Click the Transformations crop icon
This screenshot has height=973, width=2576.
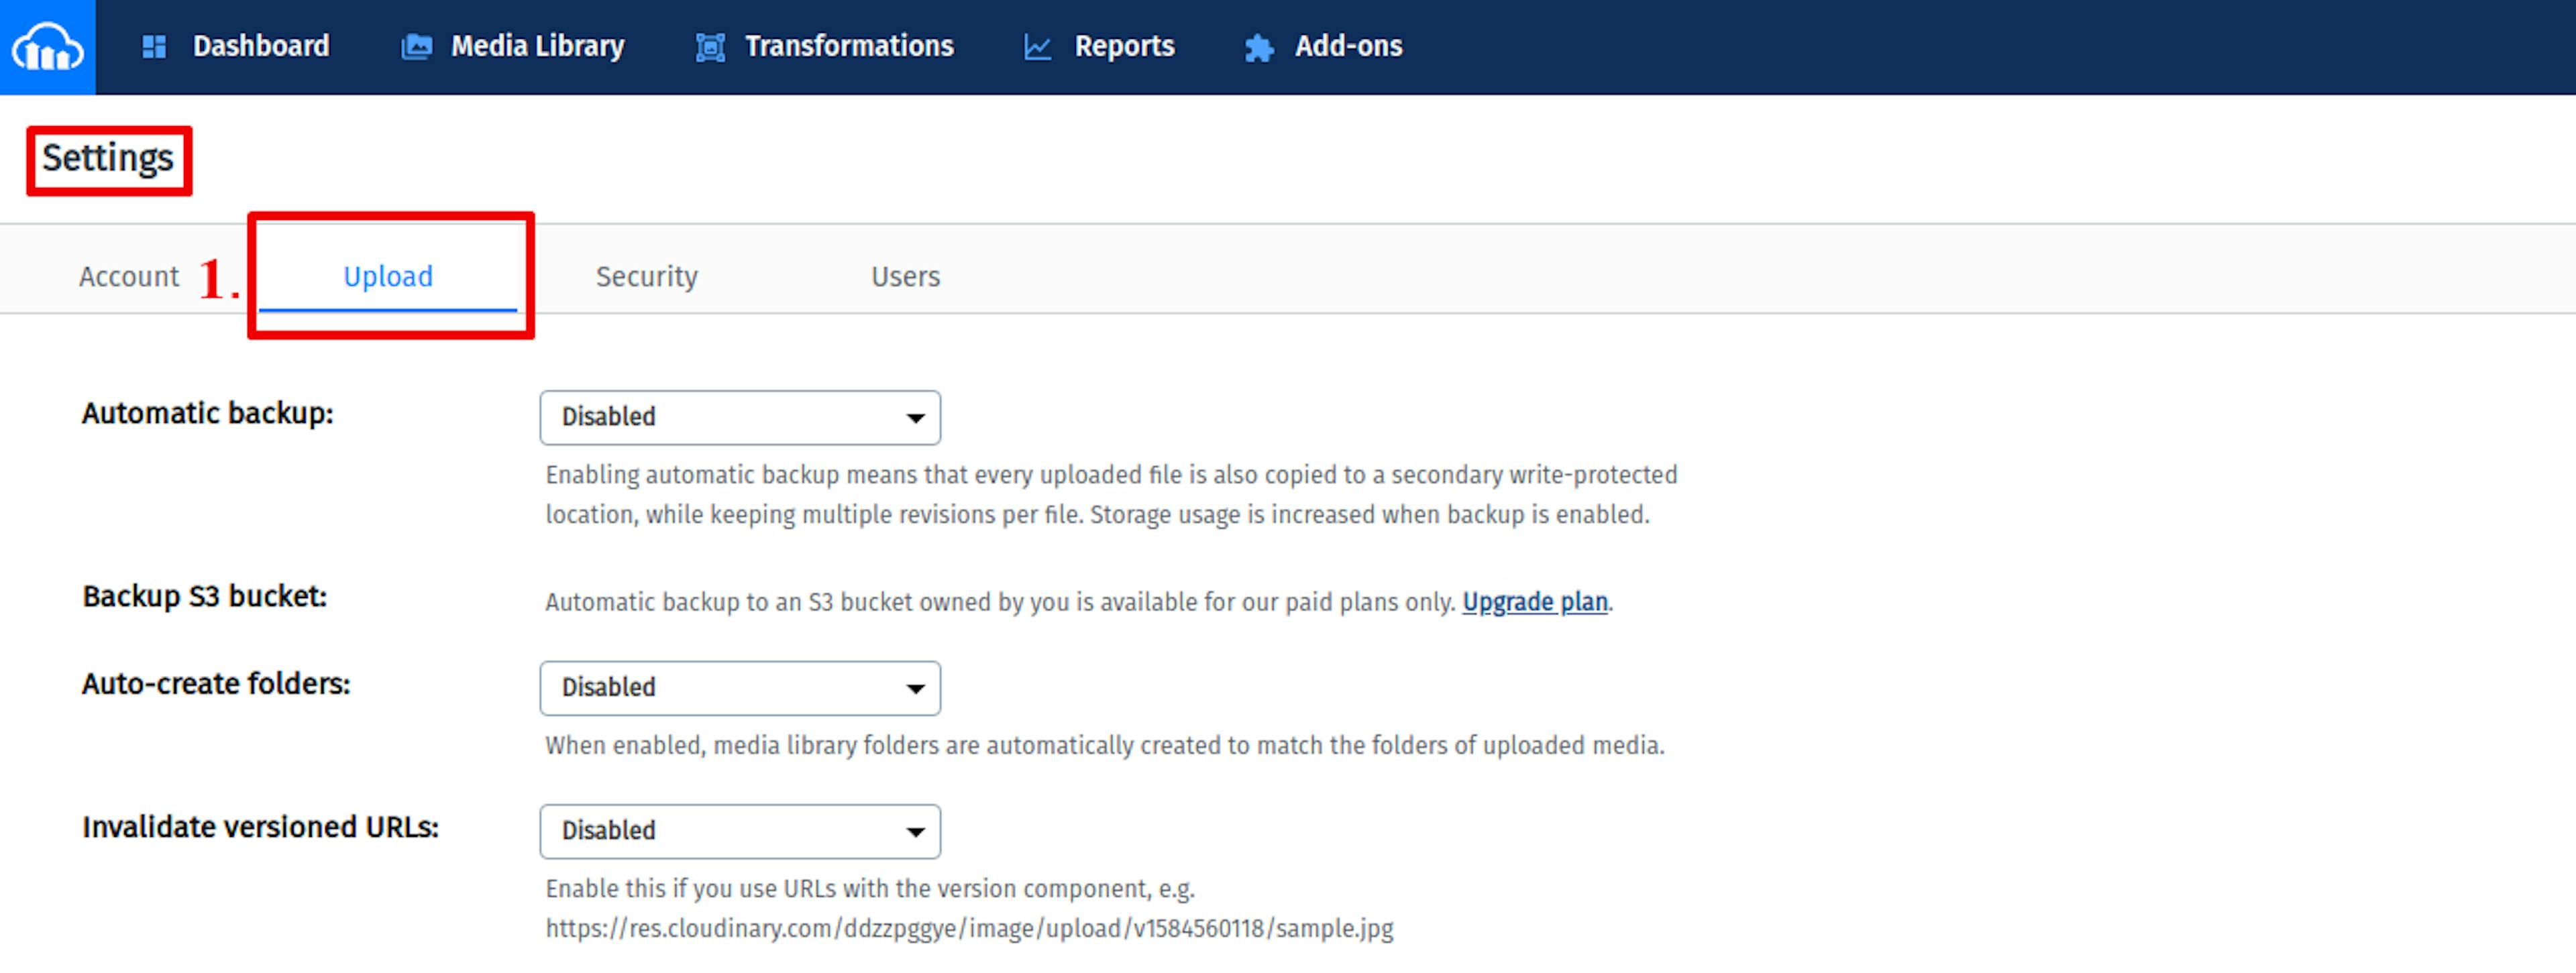coord(710,47)
